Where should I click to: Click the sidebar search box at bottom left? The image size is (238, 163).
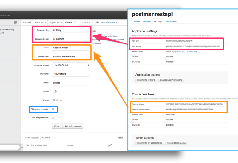click(x=10, y=147)
